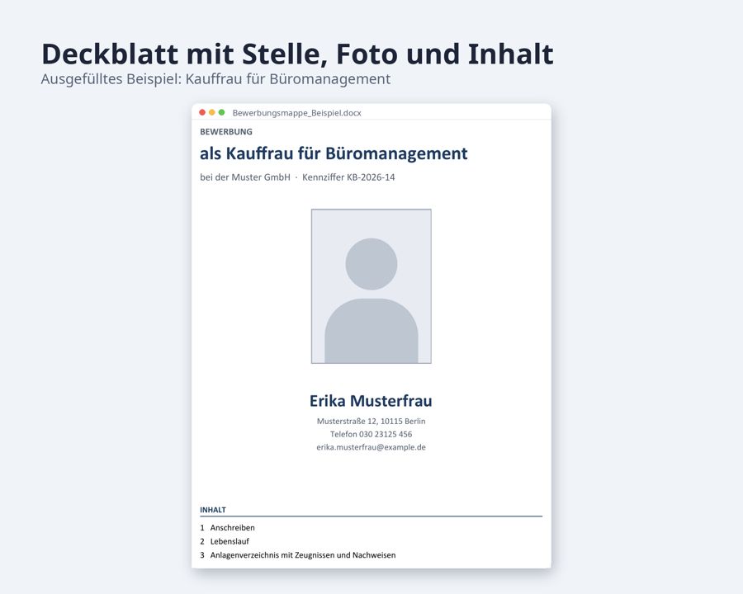Click the green maximize dot in document window

point(221,112)
